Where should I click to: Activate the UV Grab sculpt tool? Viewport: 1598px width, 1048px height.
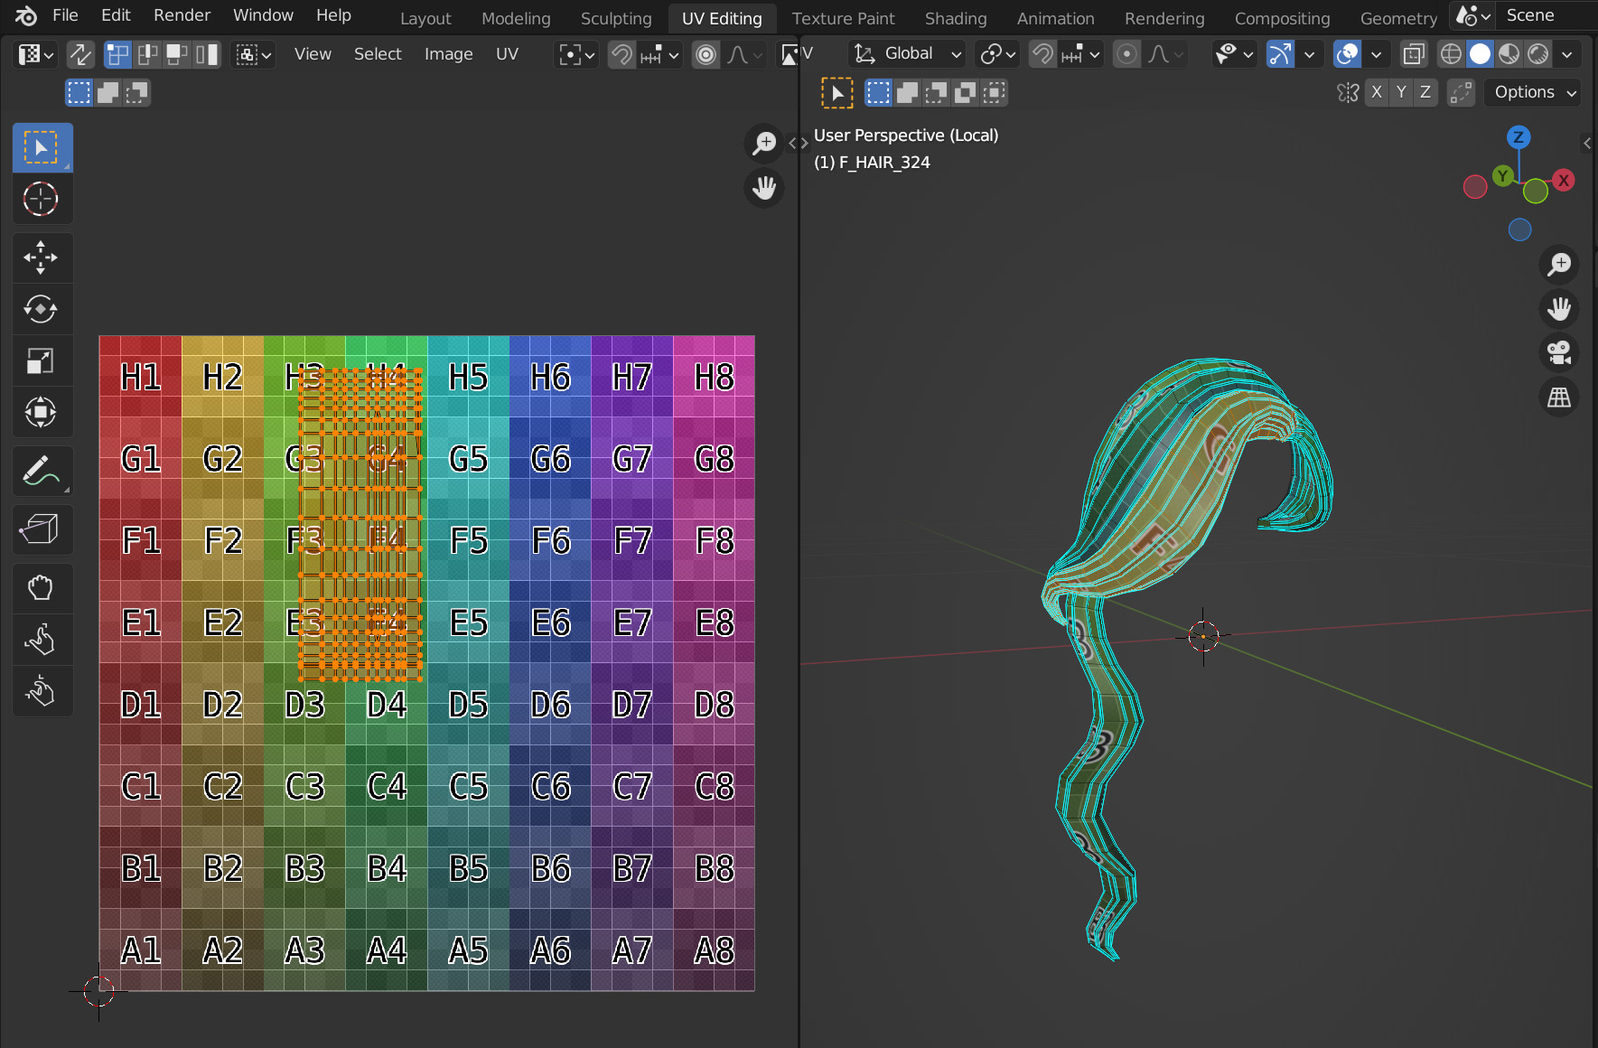click(41, 588)
